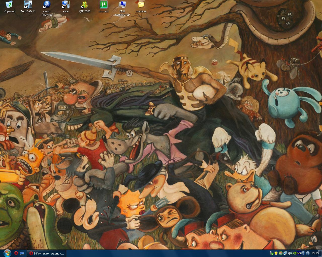Open the NVIDIA settings tray icon
The height and width of the screenshot is (257, 322).
coord(294,253)
